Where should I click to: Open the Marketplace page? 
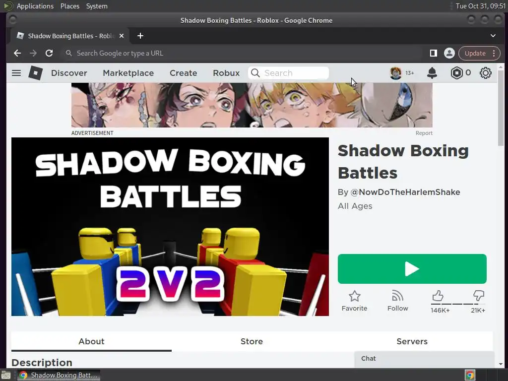pyautogui.click(x=128, y=73)
